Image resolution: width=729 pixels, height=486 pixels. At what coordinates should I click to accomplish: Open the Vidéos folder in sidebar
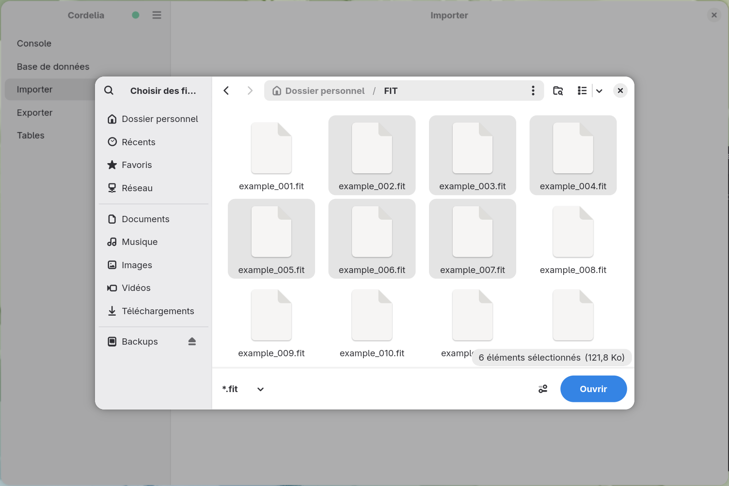click(x=154, y=288)
